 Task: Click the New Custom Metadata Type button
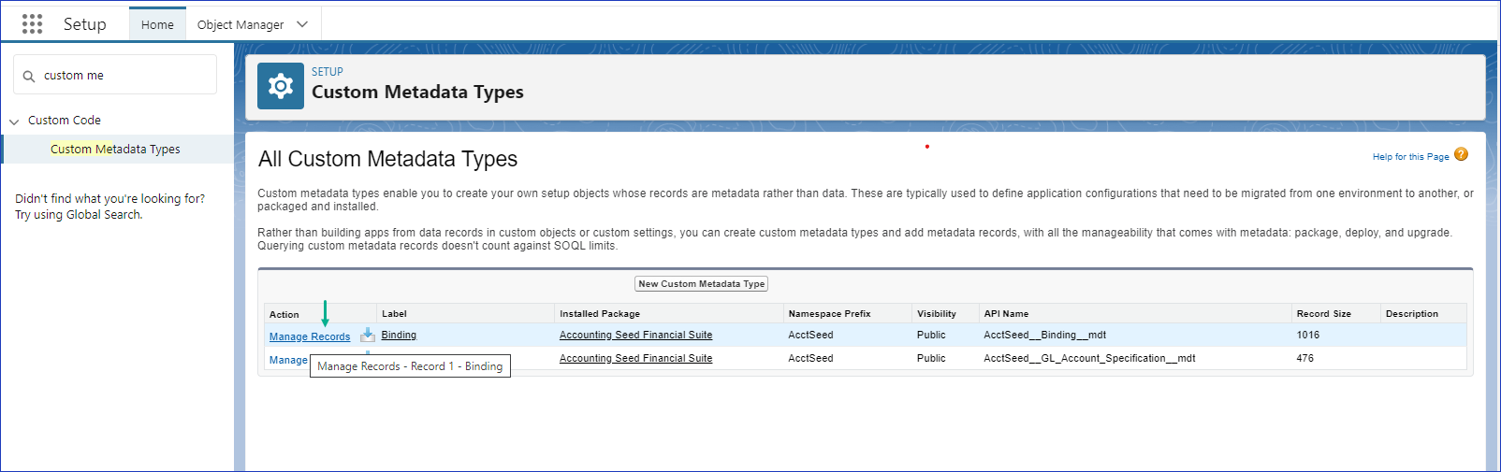[701, 284]
